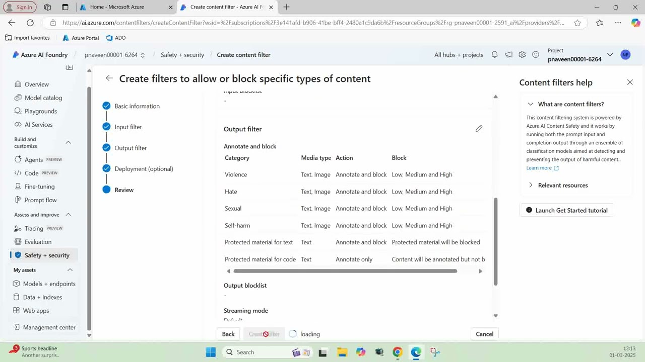Open the Learn more link
This screenshot has height=362, width=645.
(x=543, y=168)
